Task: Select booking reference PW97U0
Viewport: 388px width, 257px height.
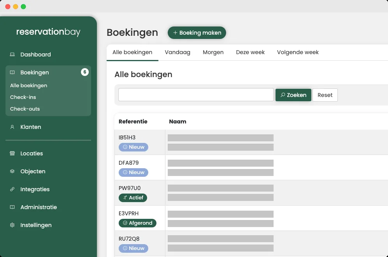Action: (130, 188)
